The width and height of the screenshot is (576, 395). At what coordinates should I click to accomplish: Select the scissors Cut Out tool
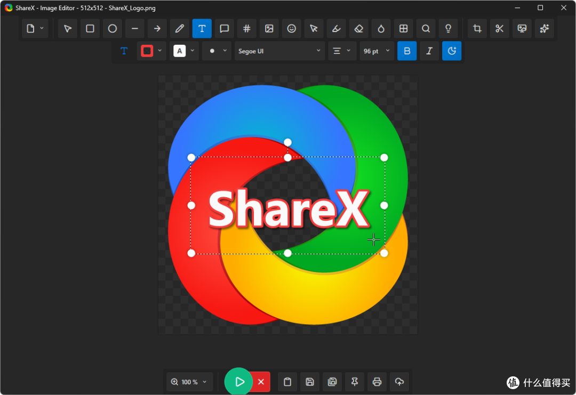(x=500, y=29)
